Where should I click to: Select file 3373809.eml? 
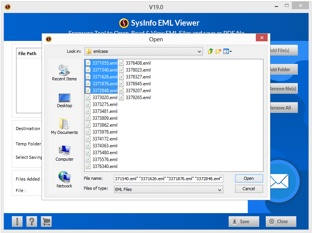(x=101, y=118)
